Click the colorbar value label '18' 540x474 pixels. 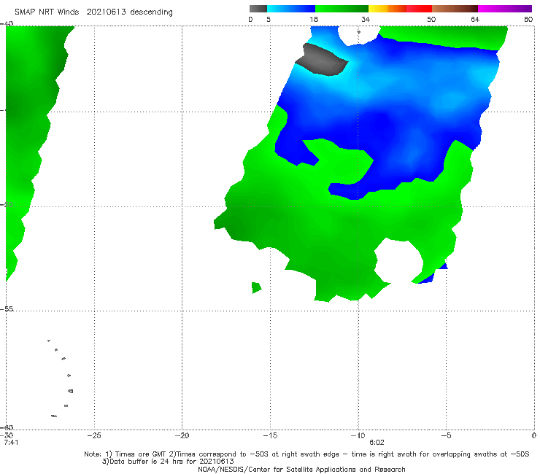[314, 20]
